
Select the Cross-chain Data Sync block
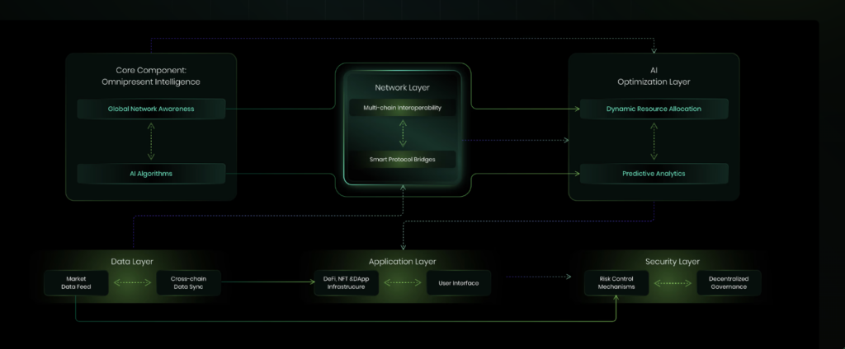187,282
